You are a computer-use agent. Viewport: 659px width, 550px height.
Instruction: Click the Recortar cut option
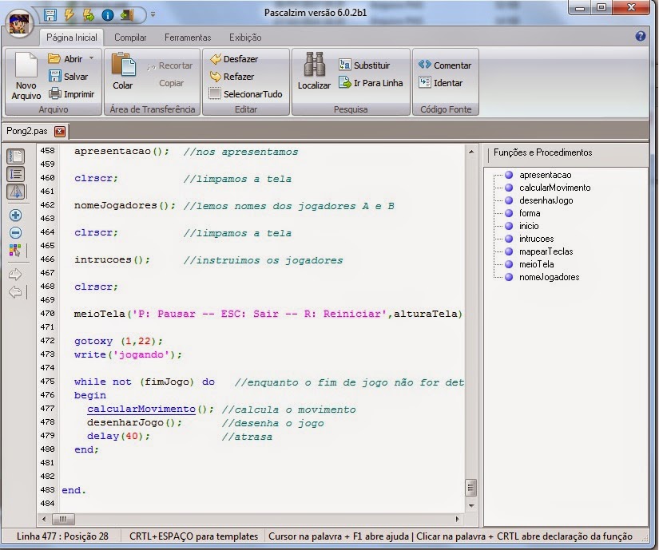tap(170, 66)
